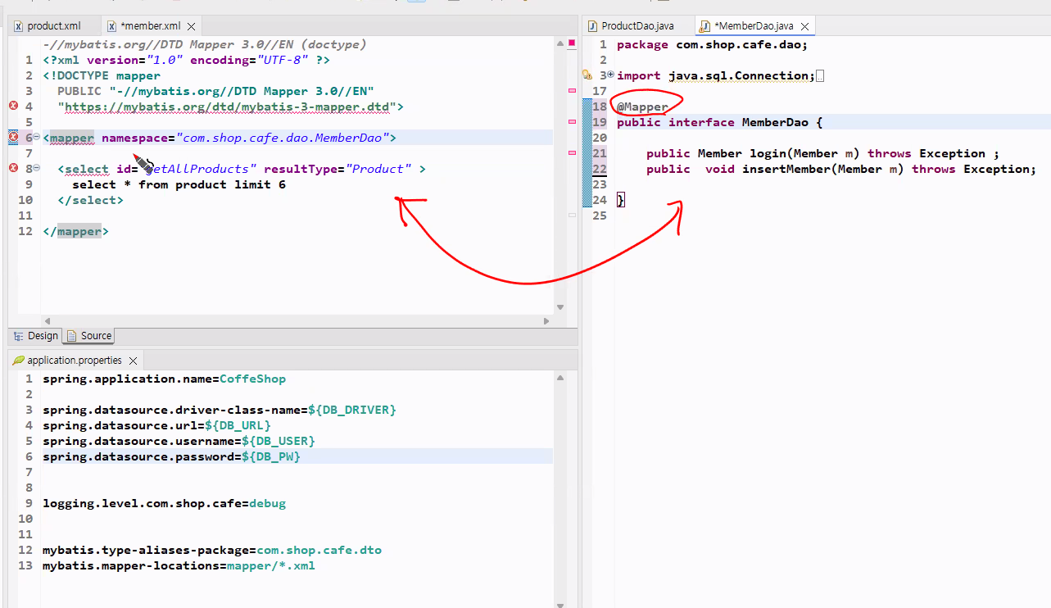The height and width of the screenshot is (608, 1051).
Task: Click the third pink overview ruler marker near line 8
Action: [571, 152]
